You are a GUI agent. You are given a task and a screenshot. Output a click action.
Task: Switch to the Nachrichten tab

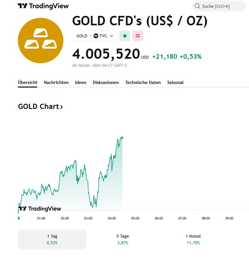click(x=56, y=82)
